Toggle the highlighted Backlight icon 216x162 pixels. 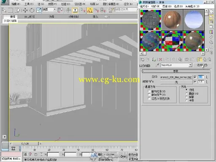coord(211,17)
